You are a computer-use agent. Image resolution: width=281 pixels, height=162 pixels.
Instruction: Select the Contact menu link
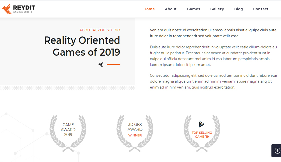coord(260,9)
